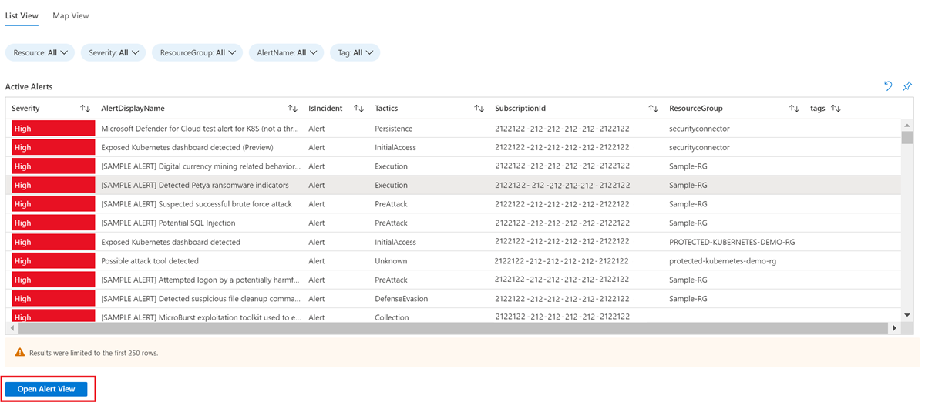925x409 pixels.
Task: Switch to the List View tab
Action: click(22, 15)
